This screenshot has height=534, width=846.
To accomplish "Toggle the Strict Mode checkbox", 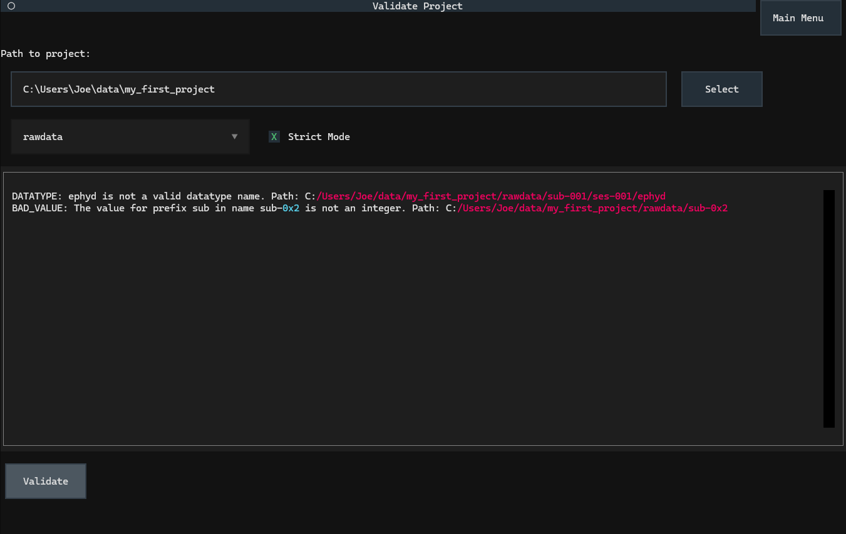I will tap(274, 136).
